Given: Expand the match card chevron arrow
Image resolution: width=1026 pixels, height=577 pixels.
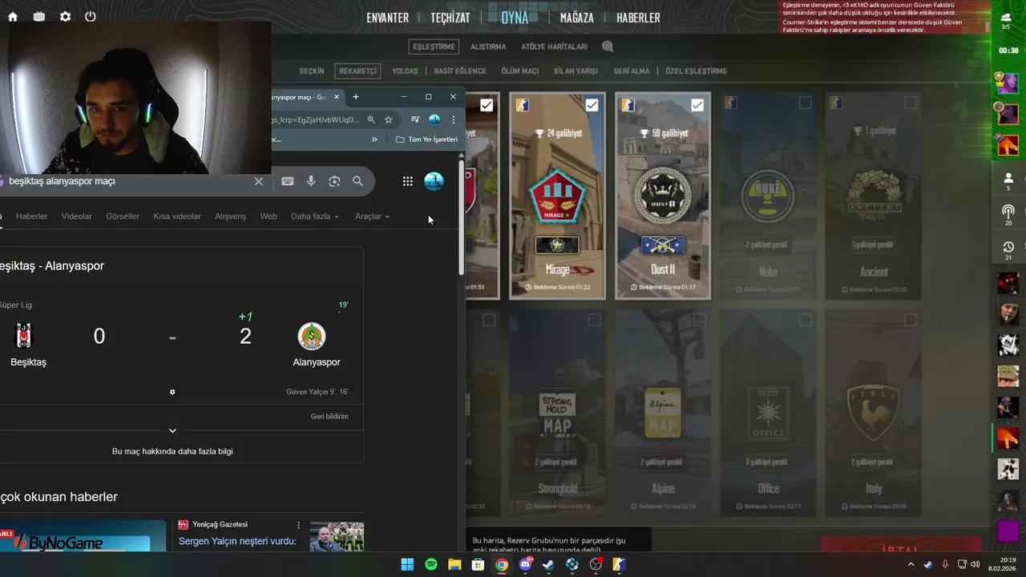Looking at the screenshot, I should [172, 431].
